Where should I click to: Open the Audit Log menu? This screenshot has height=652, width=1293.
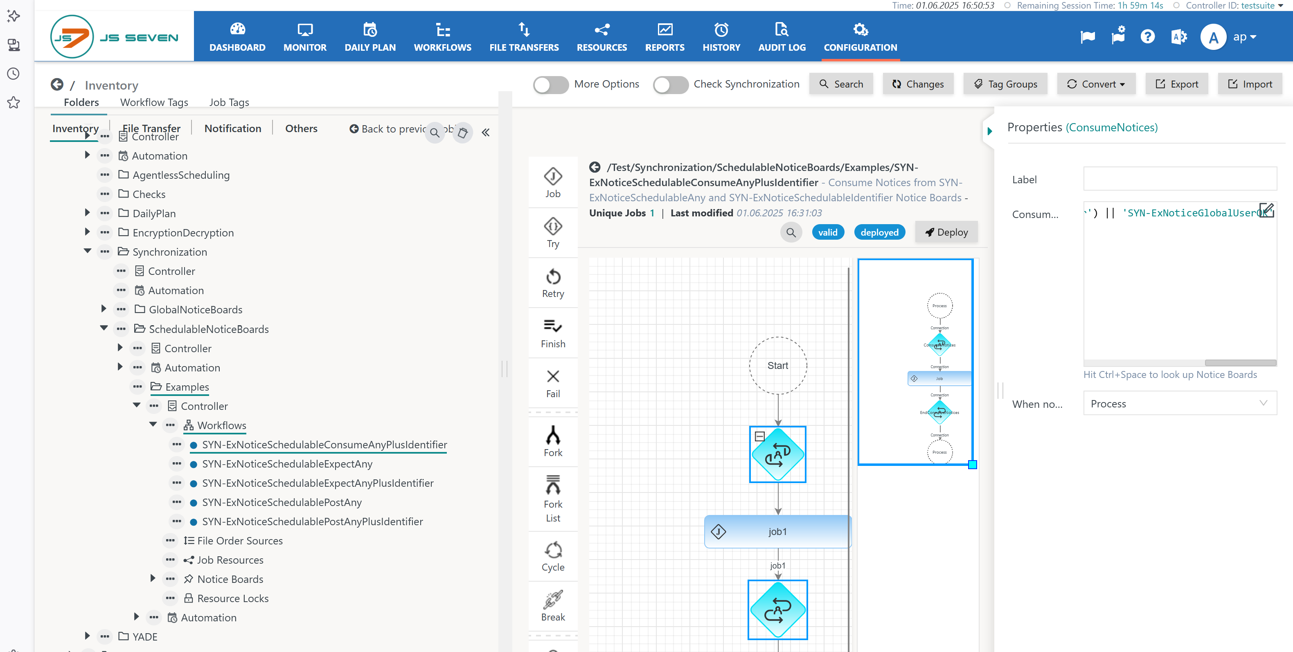(782, 37)
